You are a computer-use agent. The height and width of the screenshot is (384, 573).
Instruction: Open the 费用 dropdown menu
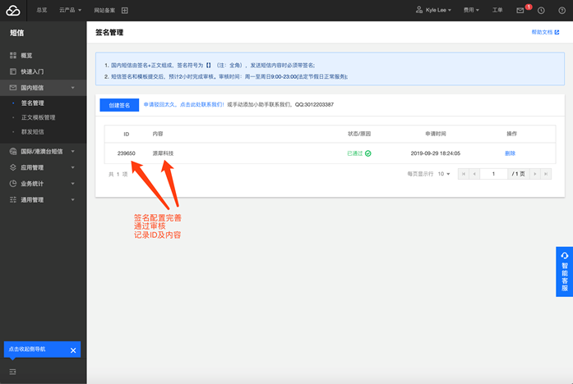(x=471, y=10)
